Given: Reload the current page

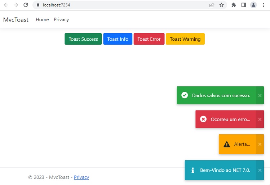Looking at the screenshot, I should click(26, 5).
